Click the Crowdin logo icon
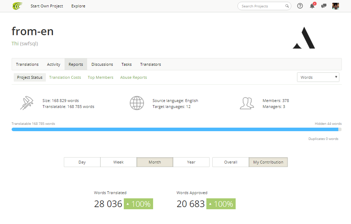 17,6
